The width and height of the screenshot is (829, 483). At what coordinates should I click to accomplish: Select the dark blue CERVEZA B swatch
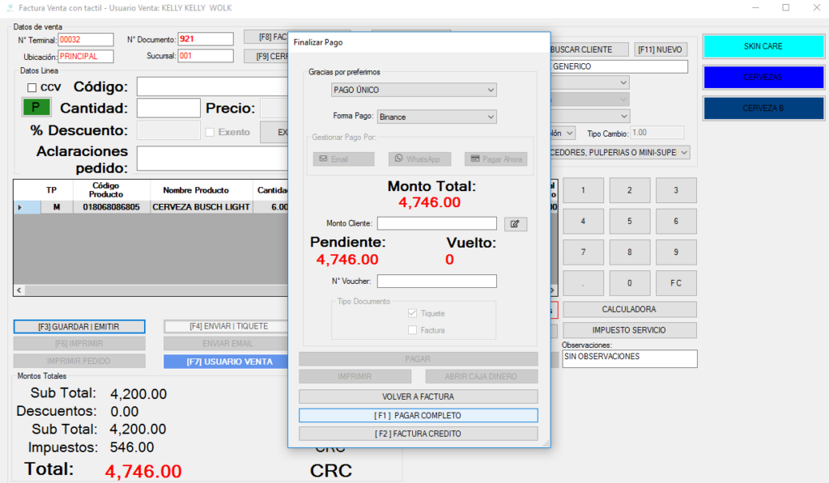coord(763,108)
